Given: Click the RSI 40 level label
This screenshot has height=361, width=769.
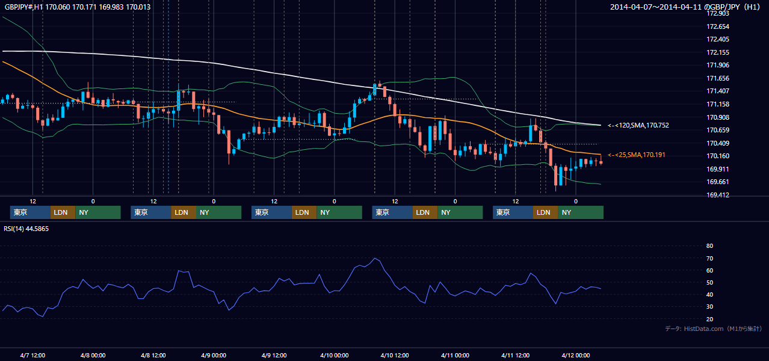Looking at the screenshot, I should (x=709, y=294).
